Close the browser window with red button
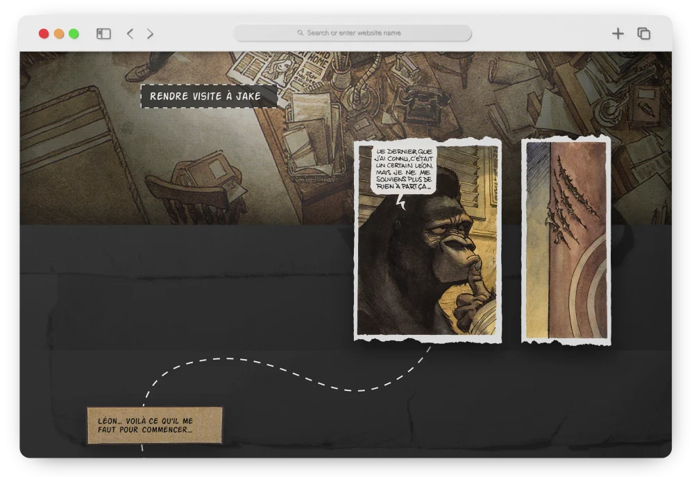Image resolution: width=694 pixels, height=477 pixels. 44,33
